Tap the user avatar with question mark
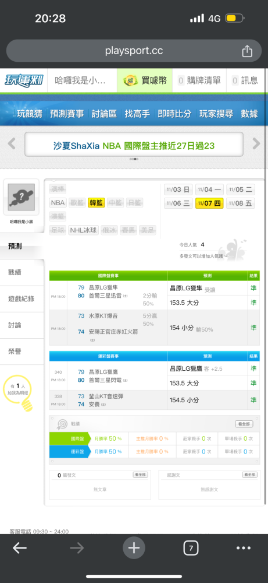 (21, 197)
